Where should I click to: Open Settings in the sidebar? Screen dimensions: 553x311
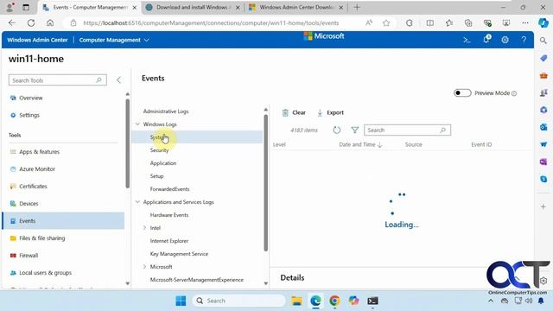[x=63, y=115]
